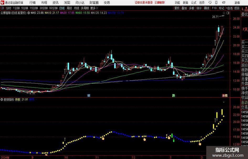The height and width of the screenshot is (159, 248).
Task: Toggle the chart side panel icon
Action: [x=228, y=13]
